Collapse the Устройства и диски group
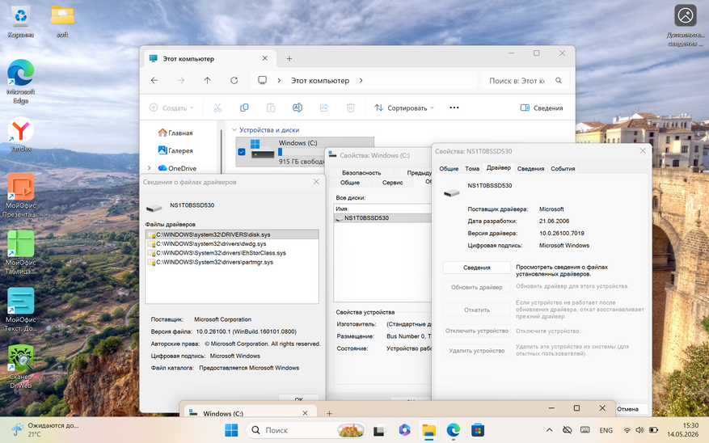 click(234, 129)
